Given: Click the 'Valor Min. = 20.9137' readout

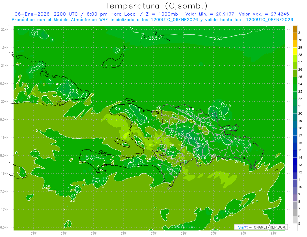Looking at the screenshot, I should tap(210, 14).
